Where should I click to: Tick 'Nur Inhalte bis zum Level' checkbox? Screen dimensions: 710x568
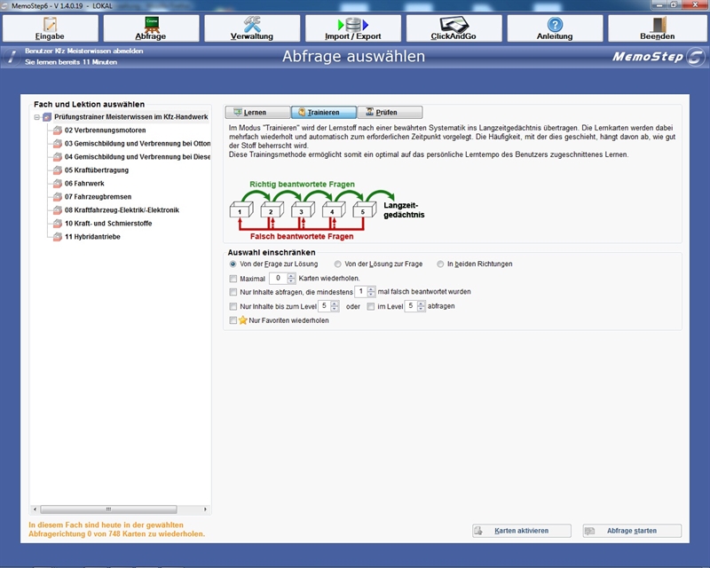(x=233, y=307)
